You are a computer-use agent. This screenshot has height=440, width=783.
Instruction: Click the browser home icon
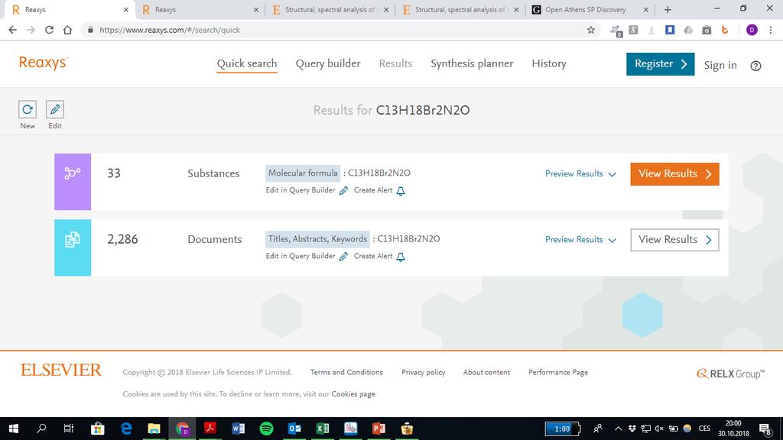click(67, 30)
